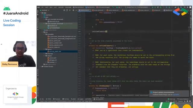
Task: Open MainActivity.kt in project tree
Action: click(x=53, y=21)
